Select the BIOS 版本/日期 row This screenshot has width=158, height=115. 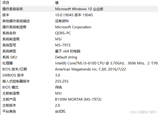(80, 69)
